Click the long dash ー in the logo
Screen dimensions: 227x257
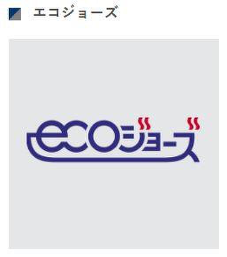pos(170,144)
